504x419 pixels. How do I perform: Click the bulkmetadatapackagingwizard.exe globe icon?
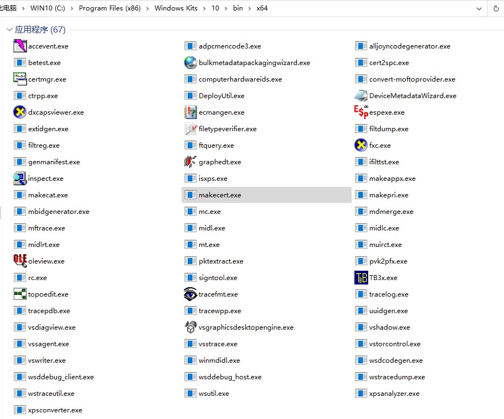pyautogui.click(x=190, y=63)
